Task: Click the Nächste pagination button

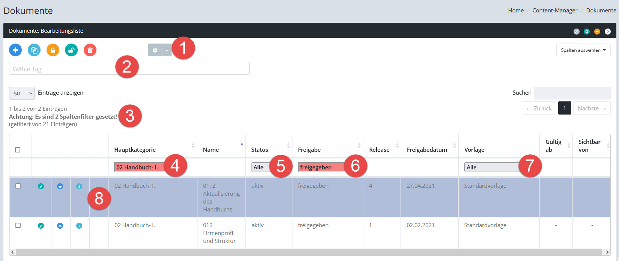Action: pyautogui.click(x=592, y=108)
